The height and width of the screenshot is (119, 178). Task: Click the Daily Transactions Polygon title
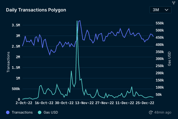[x=36, y=10]
